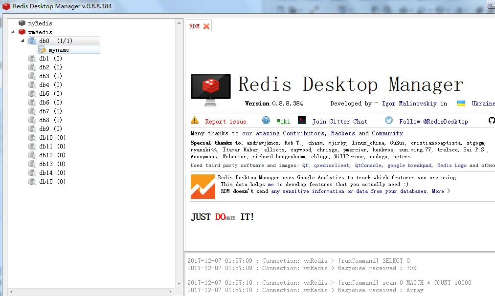
Task: Click the JUST DONATE IT! banner
Action: coord(223,217)
